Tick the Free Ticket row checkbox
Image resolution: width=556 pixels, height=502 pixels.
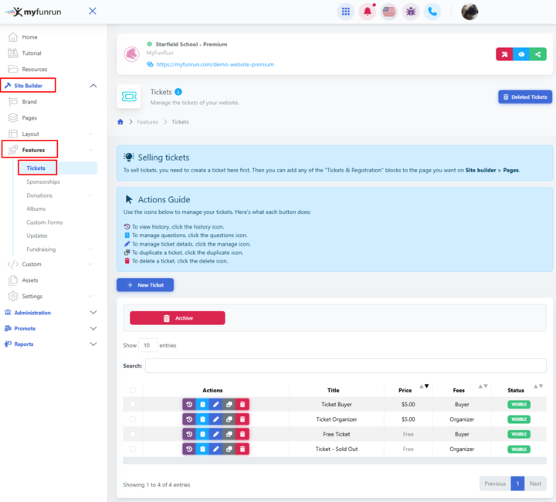point(133,434)
